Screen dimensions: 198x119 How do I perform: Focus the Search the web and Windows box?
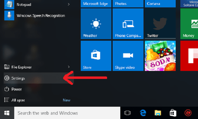click(67, 113)
